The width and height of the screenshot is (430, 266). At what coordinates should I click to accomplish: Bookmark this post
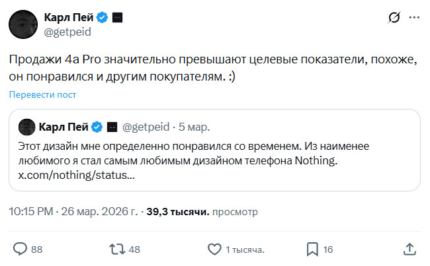[312, 249]
